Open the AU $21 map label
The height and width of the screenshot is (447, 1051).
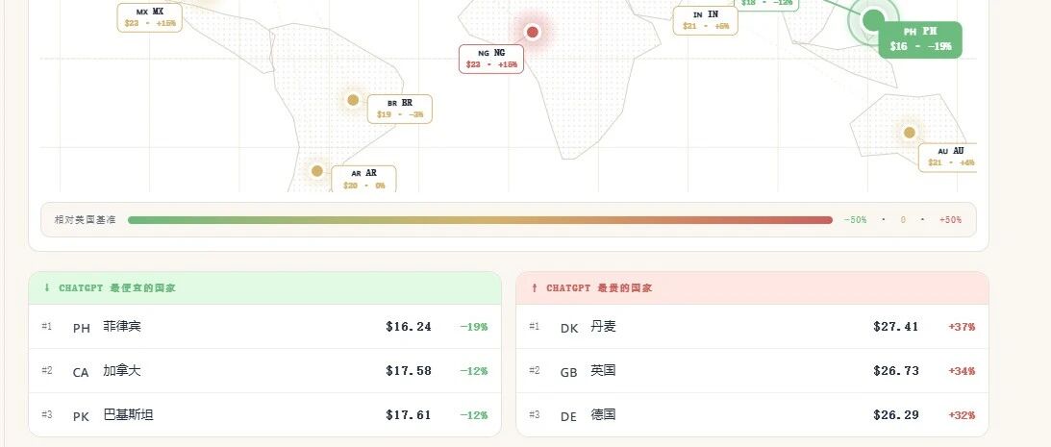[x=948, y=158]
